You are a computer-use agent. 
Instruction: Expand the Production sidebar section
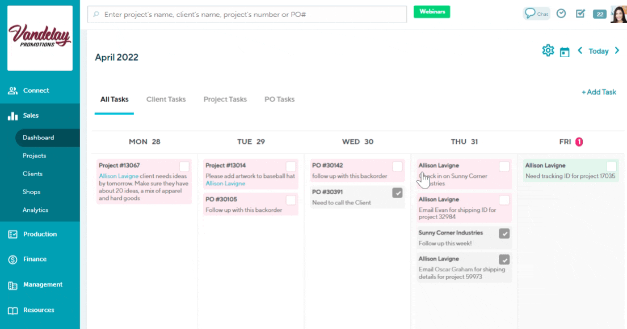click(x=40, y=234)
